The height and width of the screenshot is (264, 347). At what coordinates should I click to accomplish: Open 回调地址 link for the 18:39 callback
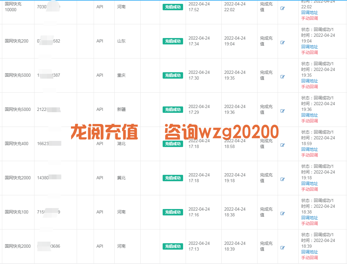coord(309,252)
